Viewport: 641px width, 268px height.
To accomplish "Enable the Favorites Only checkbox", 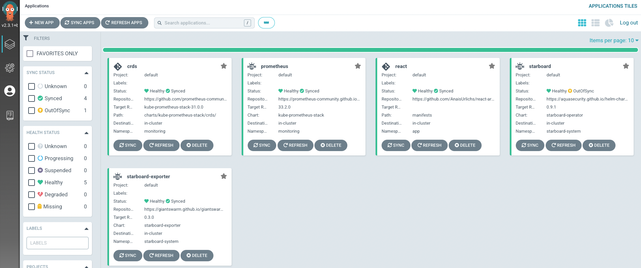I will [x=30, y=54].
